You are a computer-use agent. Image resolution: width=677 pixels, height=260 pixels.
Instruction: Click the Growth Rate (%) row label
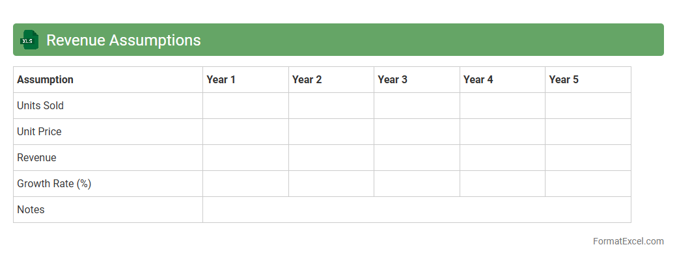pos(54,183)
